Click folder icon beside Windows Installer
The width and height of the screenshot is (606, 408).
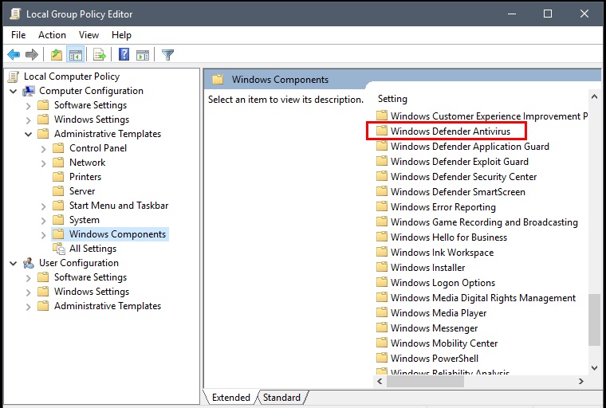382,268
